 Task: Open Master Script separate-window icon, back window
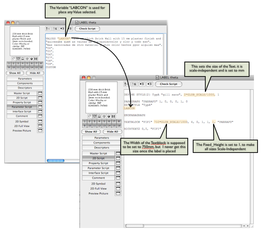pos(40,93)
